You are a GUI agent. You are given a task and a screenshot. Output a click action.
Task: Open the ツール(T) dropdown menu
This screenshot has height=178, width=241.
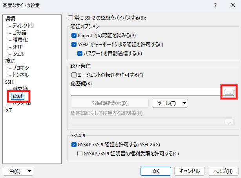coord(170,103)
